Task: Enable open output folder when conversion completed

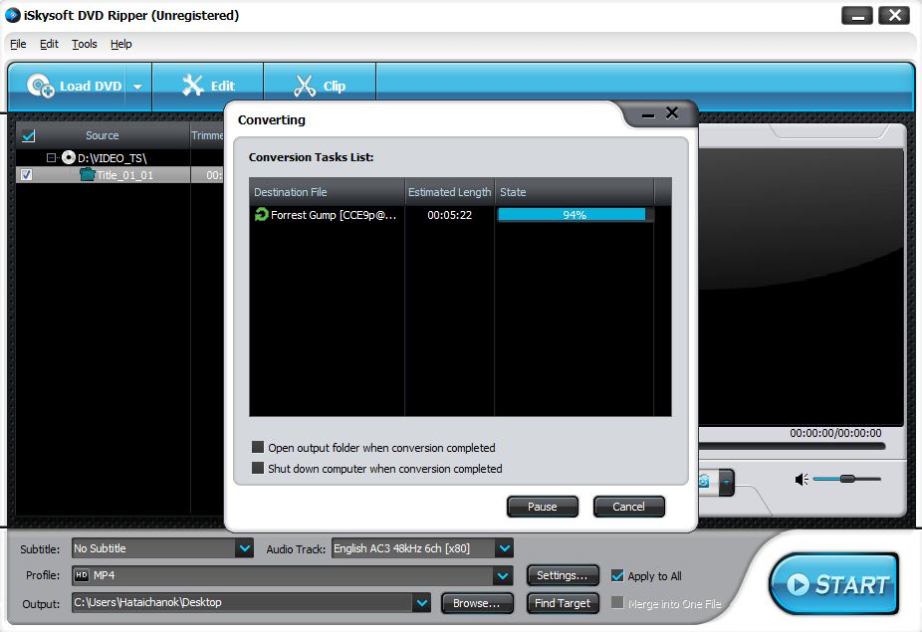Action: pos(258,447)
